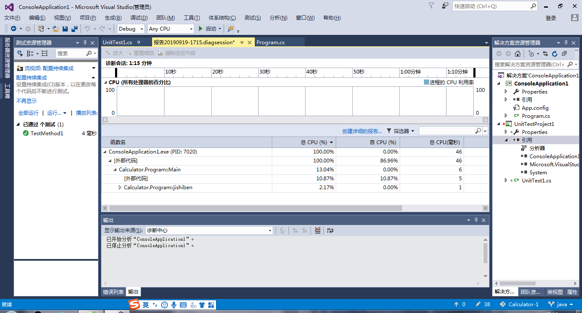
Task: Click the pin icon on Output panel
Action: [x=476, y=220]
